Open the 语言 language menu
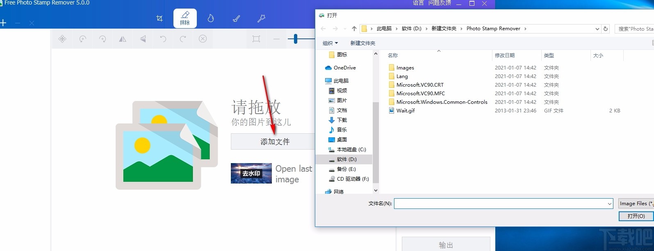Viewport: 654px width, 251px height. coord(418,3)
